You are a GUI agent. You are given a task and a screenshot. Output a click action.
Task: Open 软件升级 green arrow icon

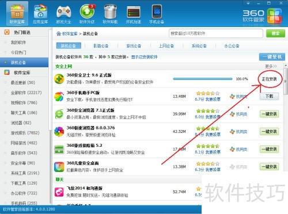click(87, 14)
